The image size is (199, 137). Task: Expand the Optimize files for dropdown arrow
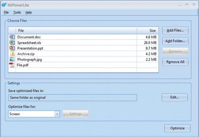coord(57,114)
